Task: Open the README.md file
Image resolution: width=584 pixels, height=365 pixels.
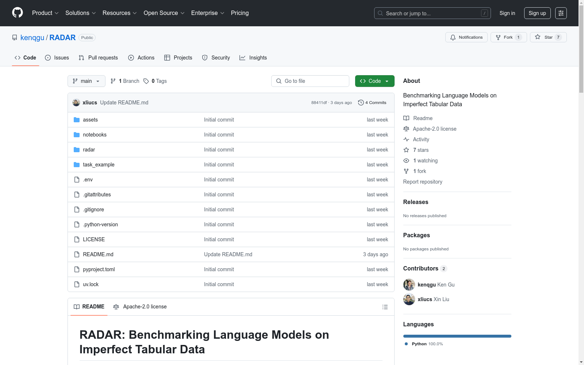Action: [x=98, y=254]
